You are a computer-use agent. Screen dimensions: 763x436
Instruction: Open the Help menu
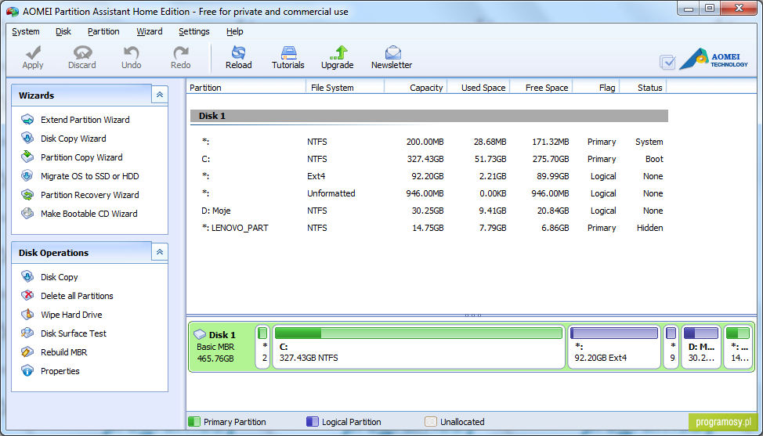[x=234, y=31]
